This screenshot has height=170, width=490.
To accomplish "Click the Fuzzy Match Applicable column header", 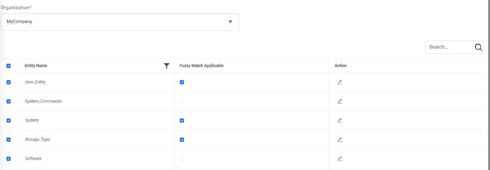I will (x=201, y=66).
